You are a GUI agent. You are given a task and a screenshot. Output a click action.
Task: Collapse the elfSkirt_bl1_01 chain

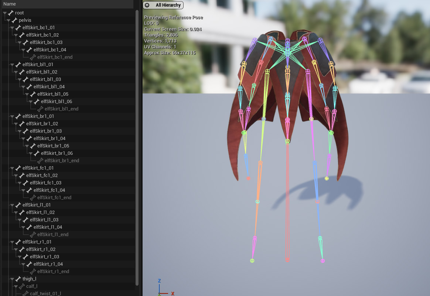(12, 65)
